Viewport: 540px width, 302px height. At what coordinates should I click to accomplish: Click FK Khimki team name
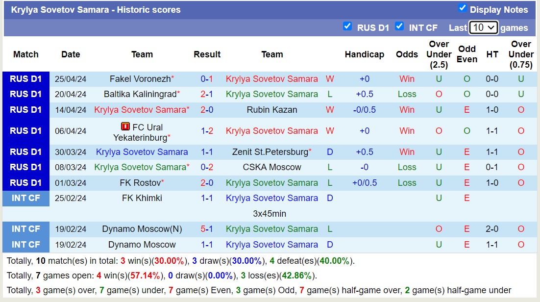click(142, 198)
